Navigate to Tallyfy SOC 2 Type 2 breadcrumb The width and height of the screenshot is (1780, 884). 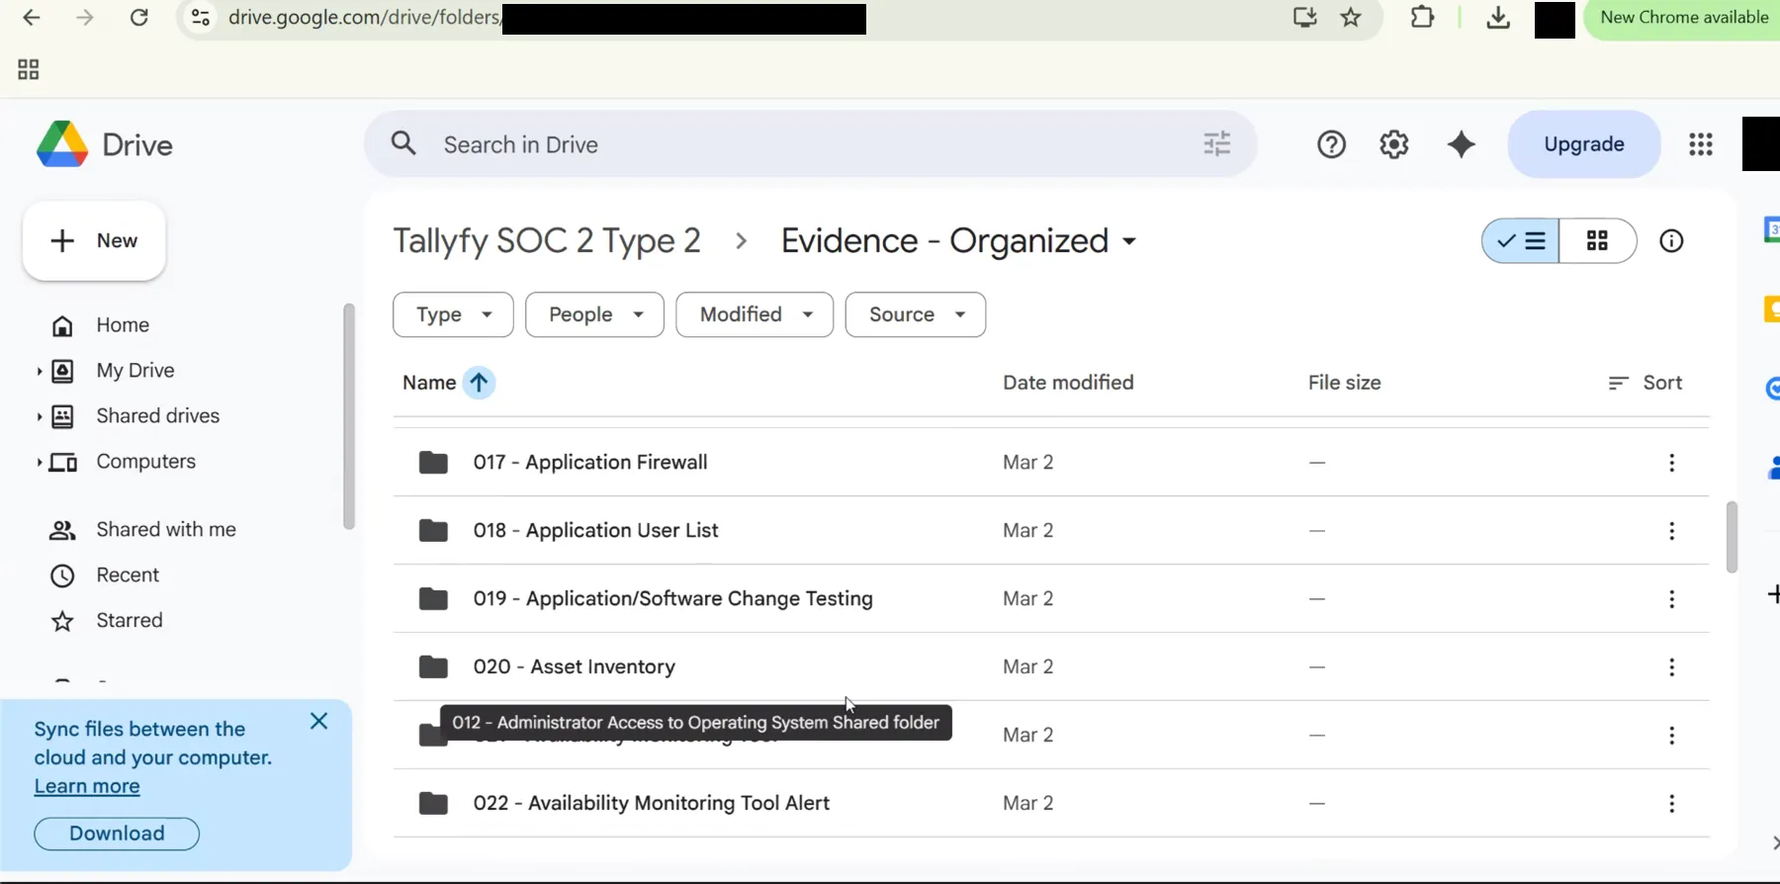(x=547, y=241)
